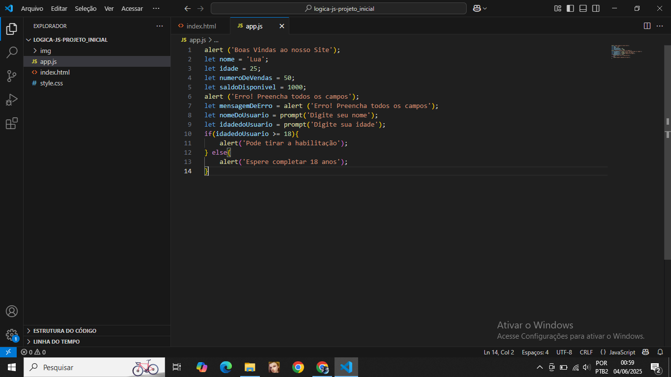Open the Accounts menu icon

pos(12,312)
